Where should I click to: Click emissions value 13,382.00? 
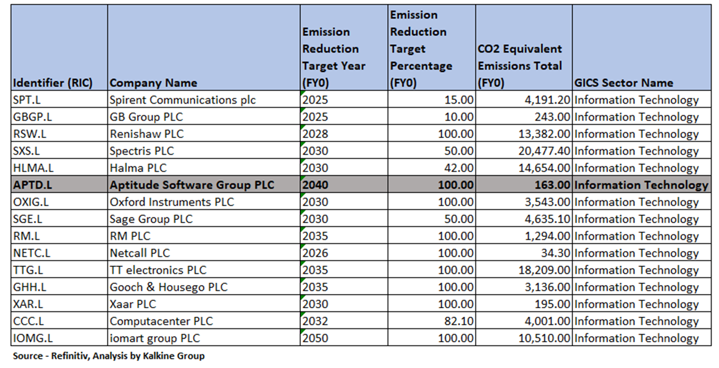tap(524, 134)
